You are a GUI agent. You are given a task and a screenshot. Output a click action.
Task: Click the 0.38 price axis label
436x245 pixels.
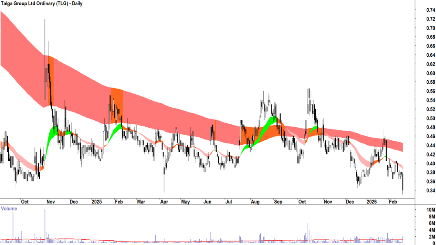pyautogui.click(x=431, y=173)
